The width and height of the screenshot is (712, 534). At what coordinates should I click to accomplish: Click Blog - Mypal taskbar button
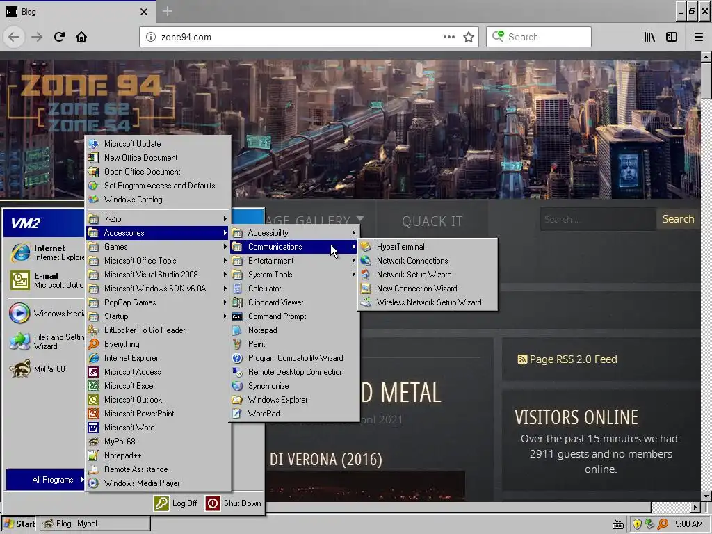pyautogui.click(x=95, y=524)
